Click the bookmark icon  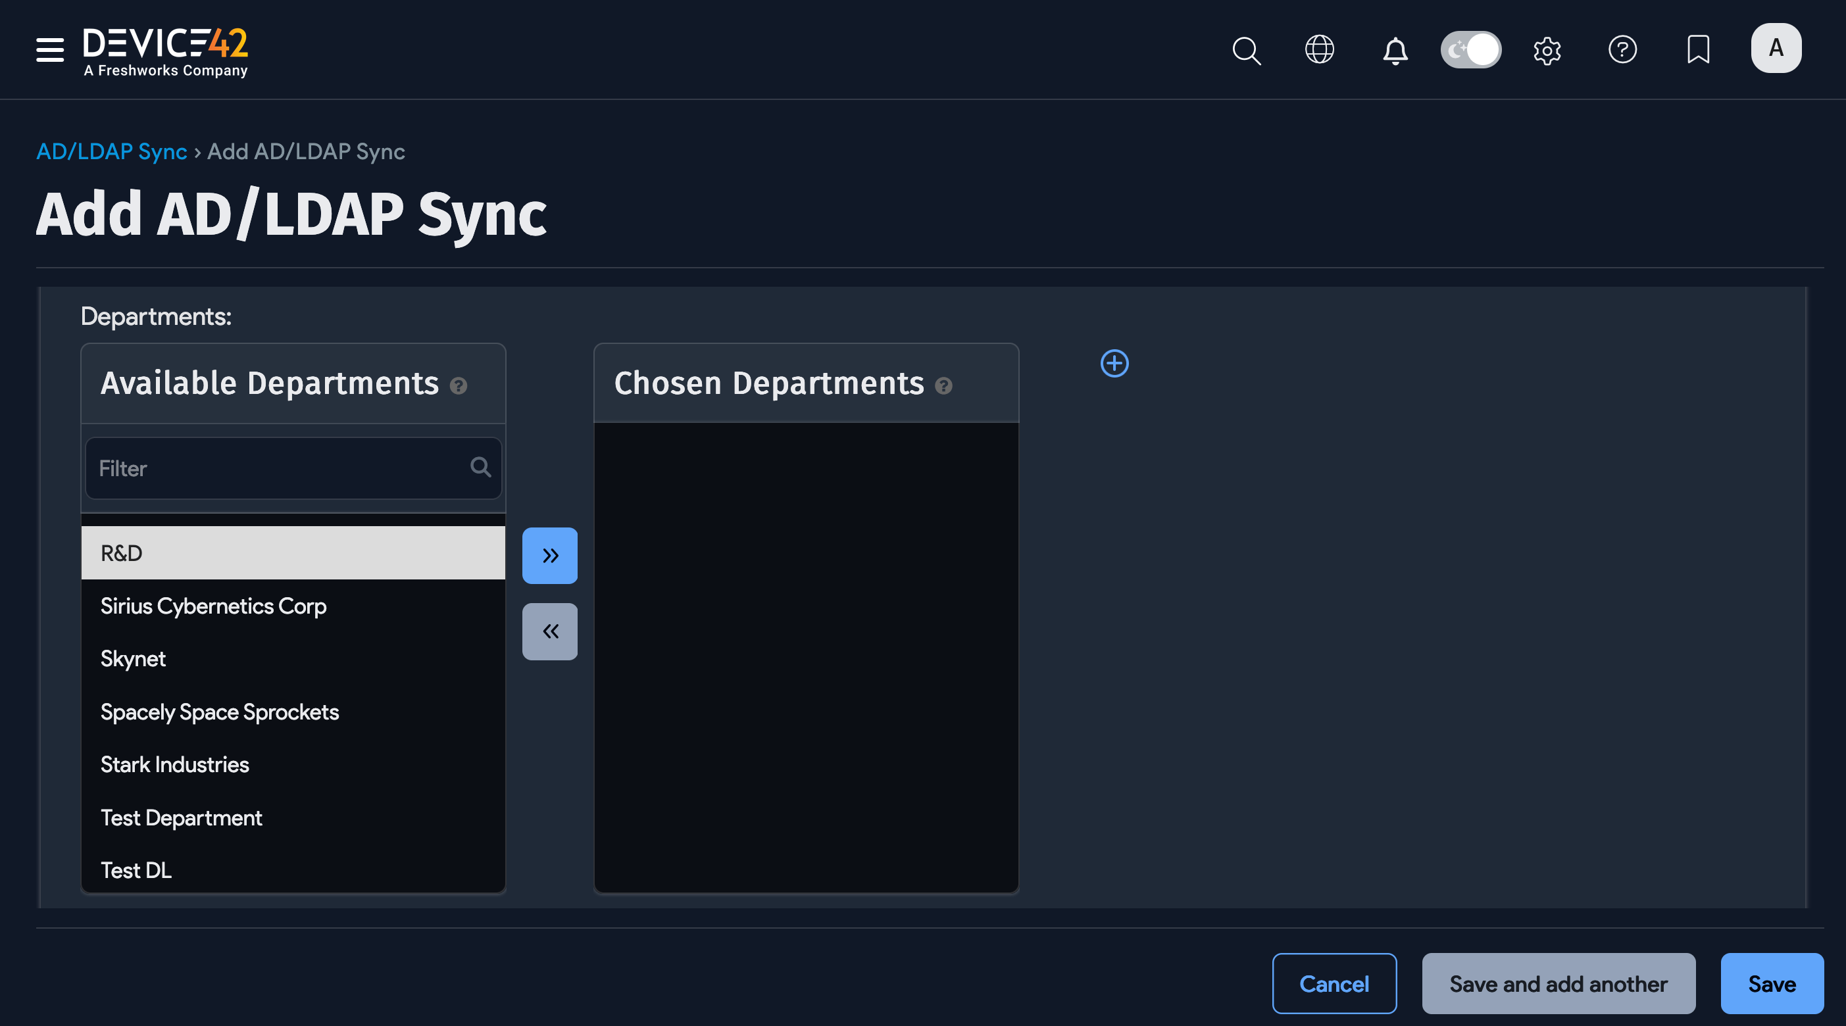pos(1698,49)
